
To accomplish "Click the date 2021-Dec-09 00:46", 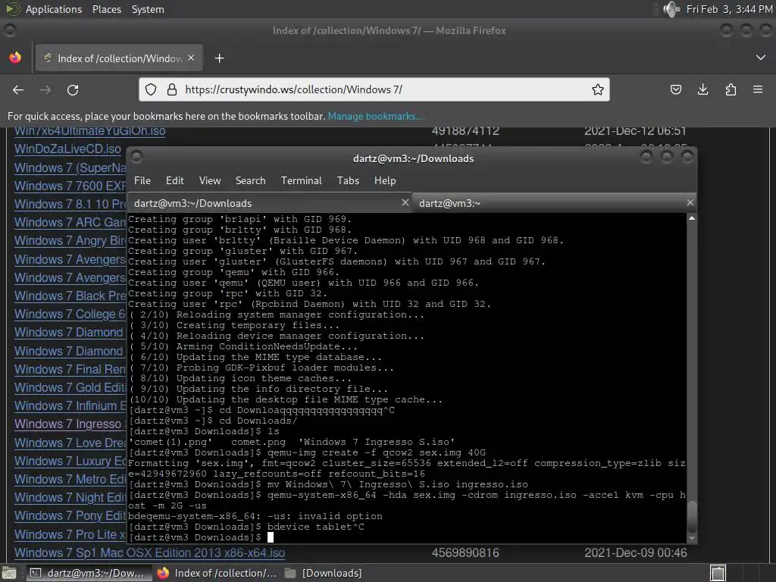I will pos(636,552).
